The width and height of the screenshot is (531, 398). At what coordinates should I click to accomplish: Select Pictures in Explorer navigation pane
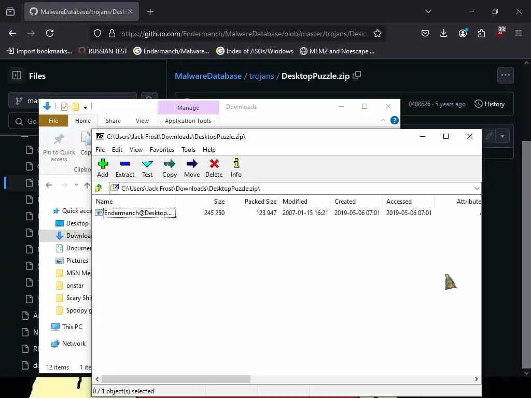[x=73, y=261]
